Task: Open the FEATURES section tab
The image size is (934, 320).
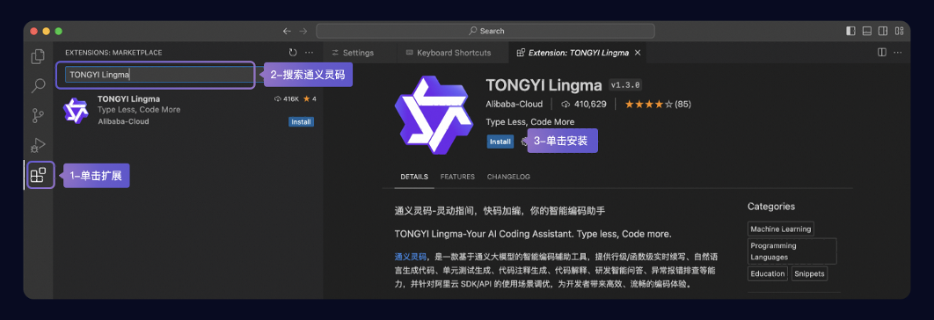Action: [457, 177]
